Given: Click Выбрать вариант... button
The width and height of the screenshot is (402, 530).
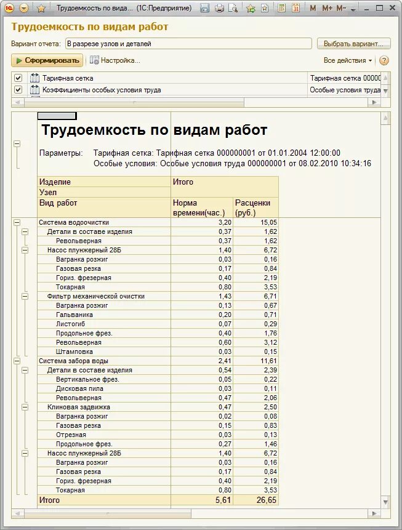Looking at the screenshot, I should click(353, 44).
